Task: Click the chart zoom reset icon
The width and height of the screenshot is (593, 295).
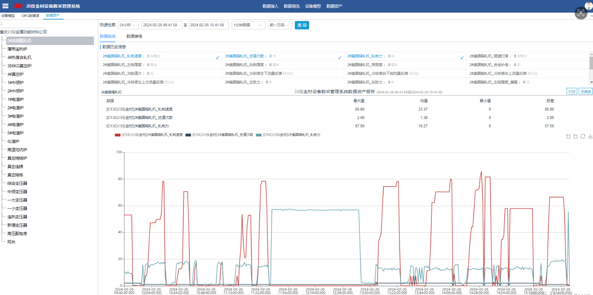Action: point(575,137)
